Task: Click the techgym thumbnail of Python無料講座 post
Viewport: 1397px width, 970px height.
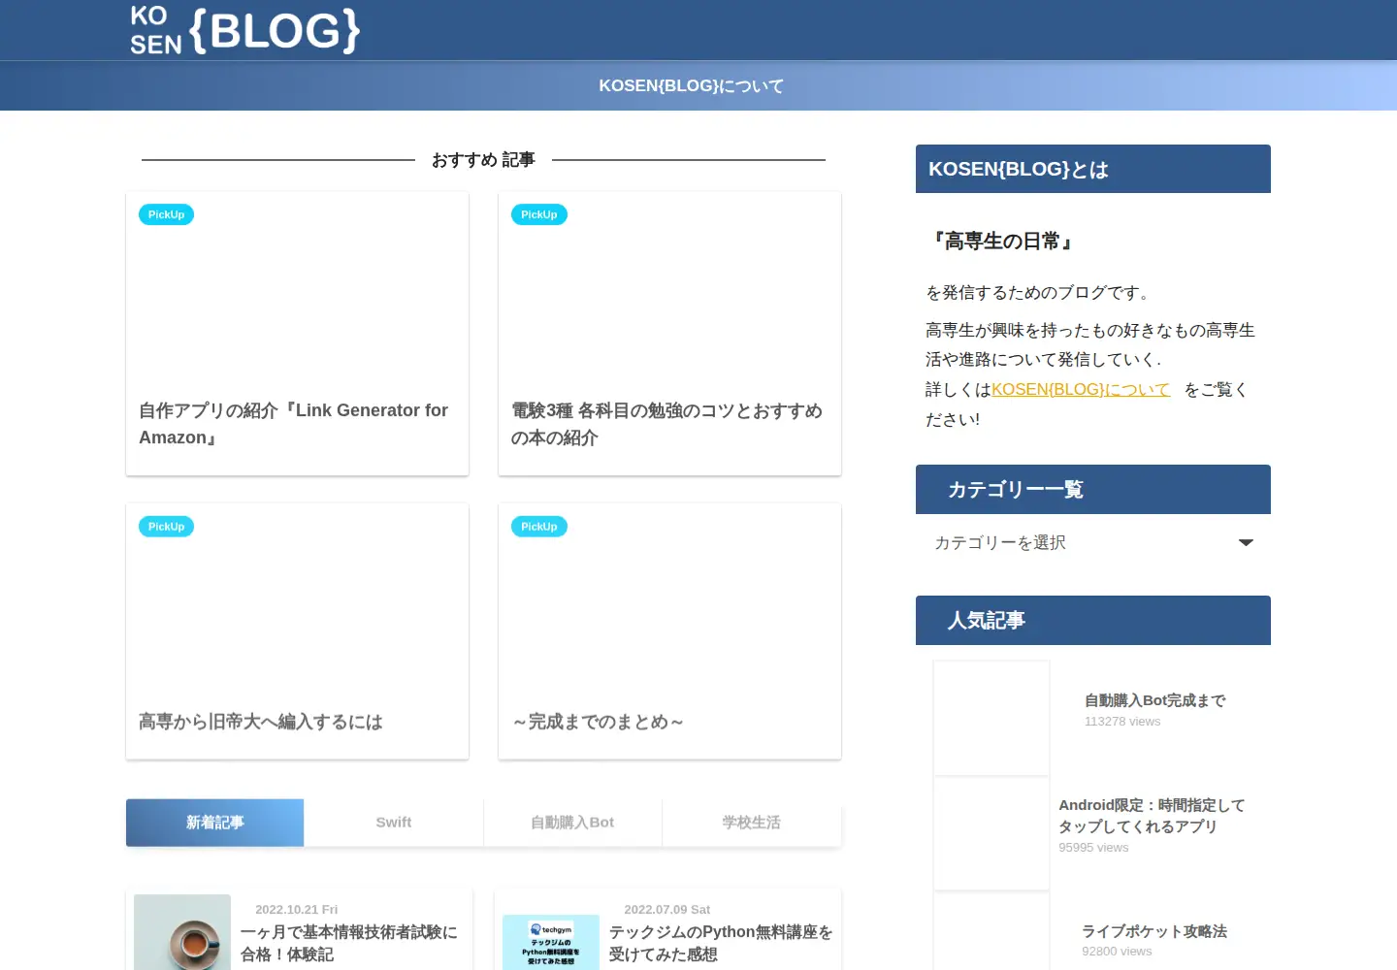Action: pos(551,941)
